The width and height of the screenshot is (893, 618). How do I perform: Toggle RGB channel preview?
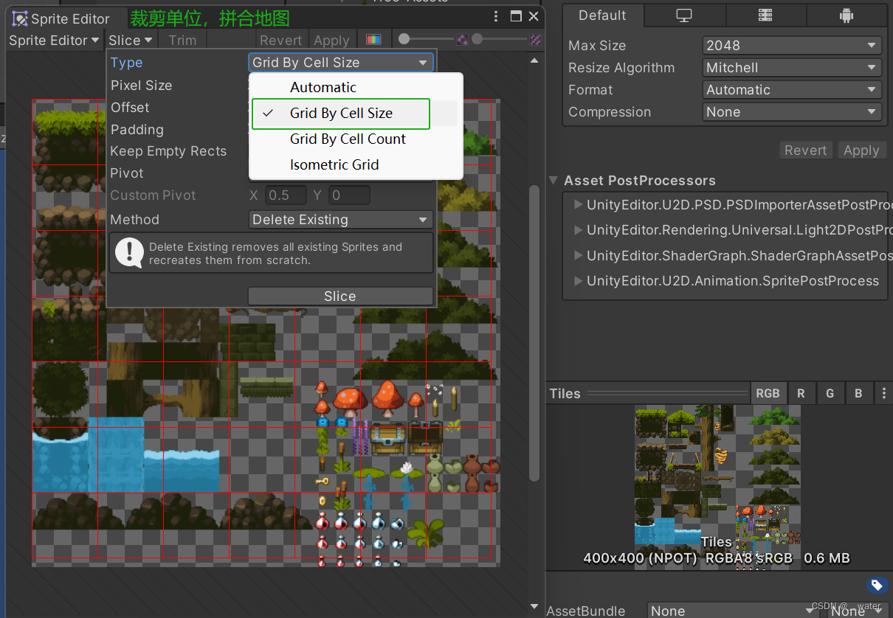pos(768,393)
